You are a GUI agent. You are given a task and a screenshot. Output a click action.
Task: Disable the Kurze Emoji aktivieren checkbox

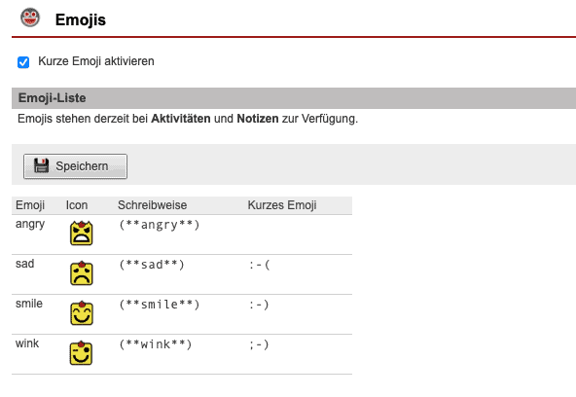[23, 62]
